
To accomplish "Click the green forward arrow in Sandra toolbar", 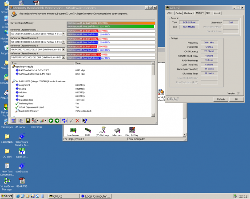I will click(57, 121).
